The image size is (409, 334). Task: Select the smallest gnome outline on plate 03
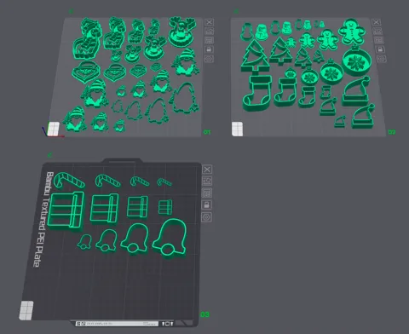pyautogui.click(x=84, y=242)
